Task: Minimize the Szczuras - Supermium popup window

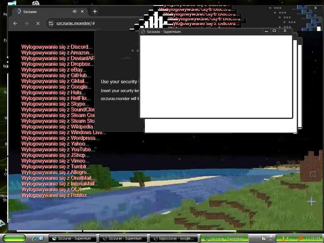Action: (x=266, y=31)
